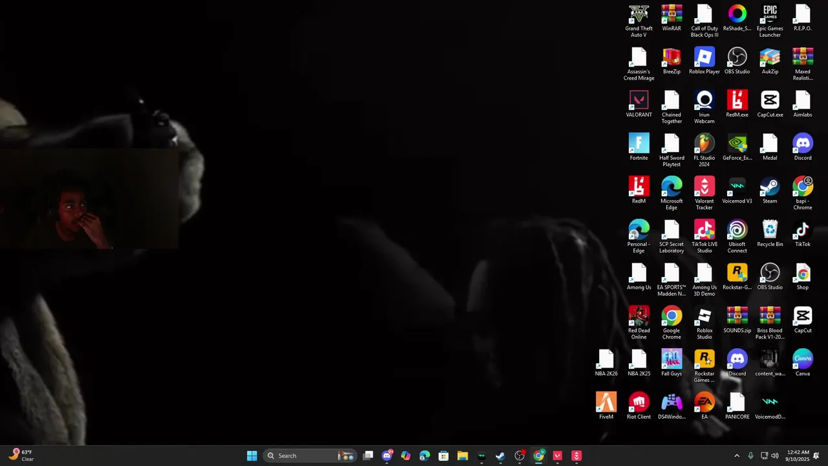
Task: Open Task View on the taskbar
Action: 368,456
